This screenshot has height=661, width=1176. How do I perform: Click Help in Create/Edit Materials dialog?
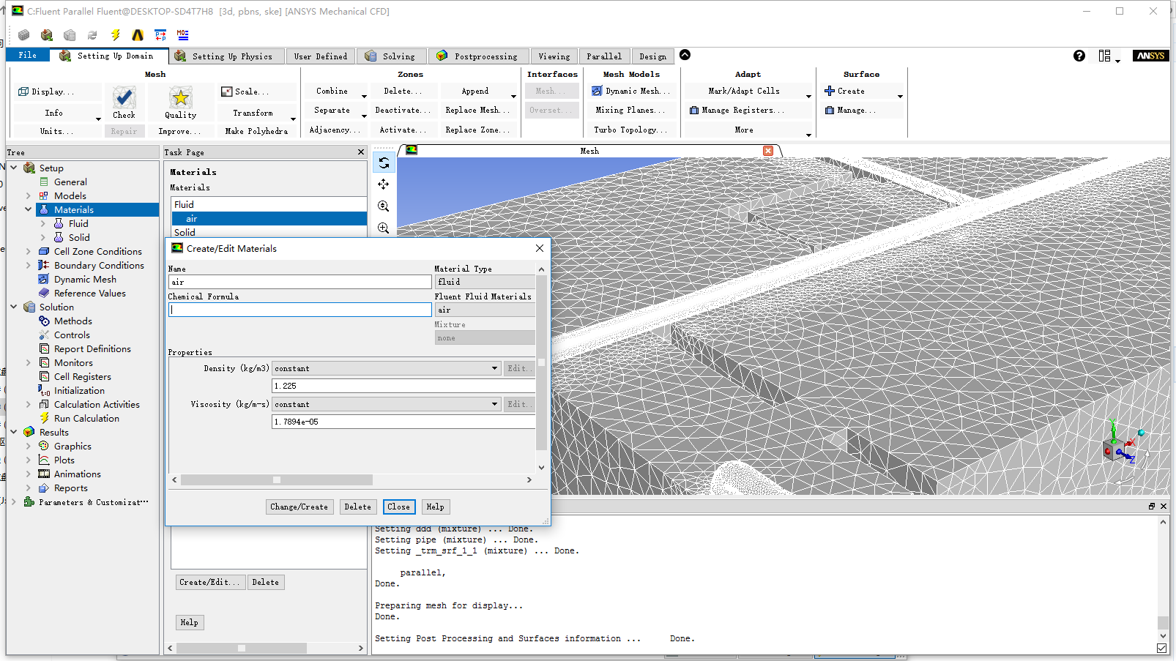[x=436, y=507]
